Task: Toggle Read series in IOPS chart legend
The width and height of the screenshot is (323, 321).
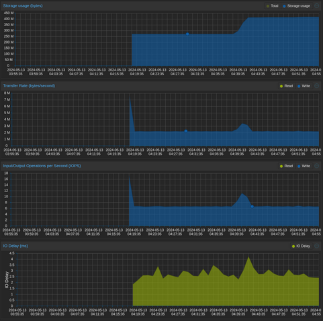Action: 286,166
